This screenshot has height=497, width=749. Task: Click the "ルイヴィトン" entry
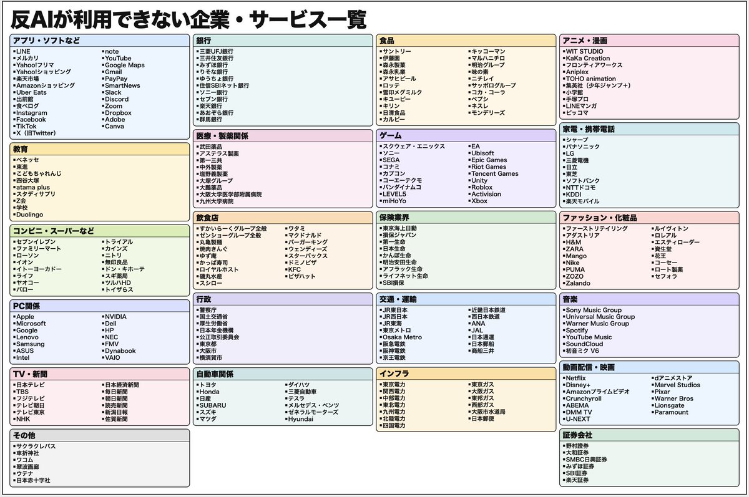pos(672,228)
